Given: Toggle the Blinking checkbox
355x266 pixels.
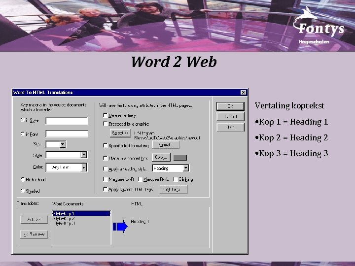Looking at the screenshot, I should pyautogui.click(x=176, y=179).
